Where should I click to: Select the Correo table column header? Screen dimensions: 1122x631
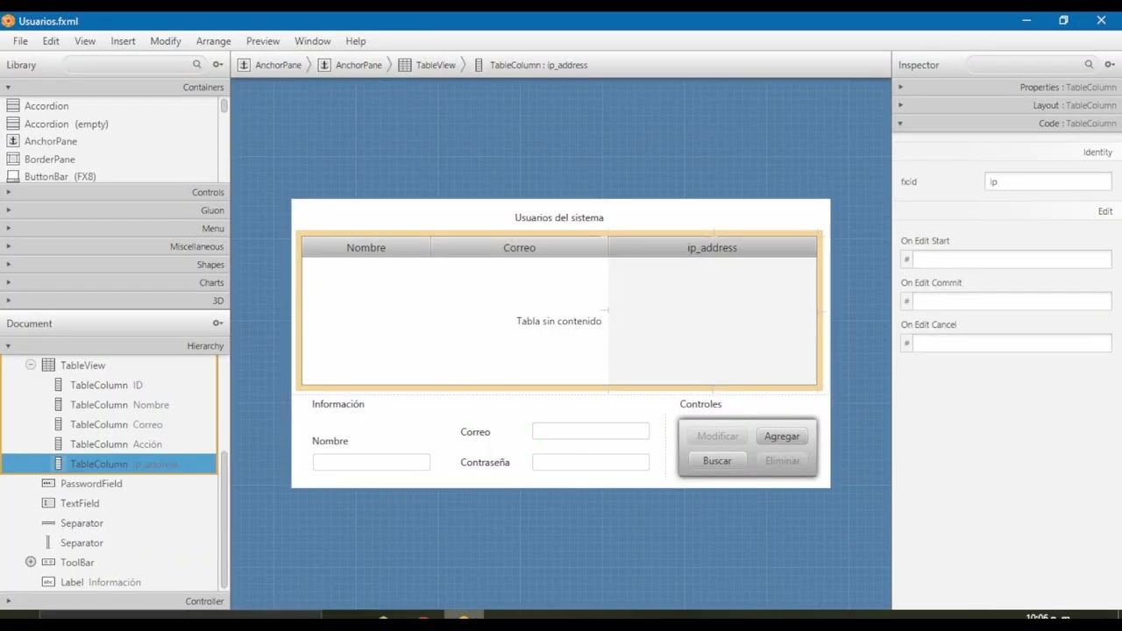click(519, 247)
